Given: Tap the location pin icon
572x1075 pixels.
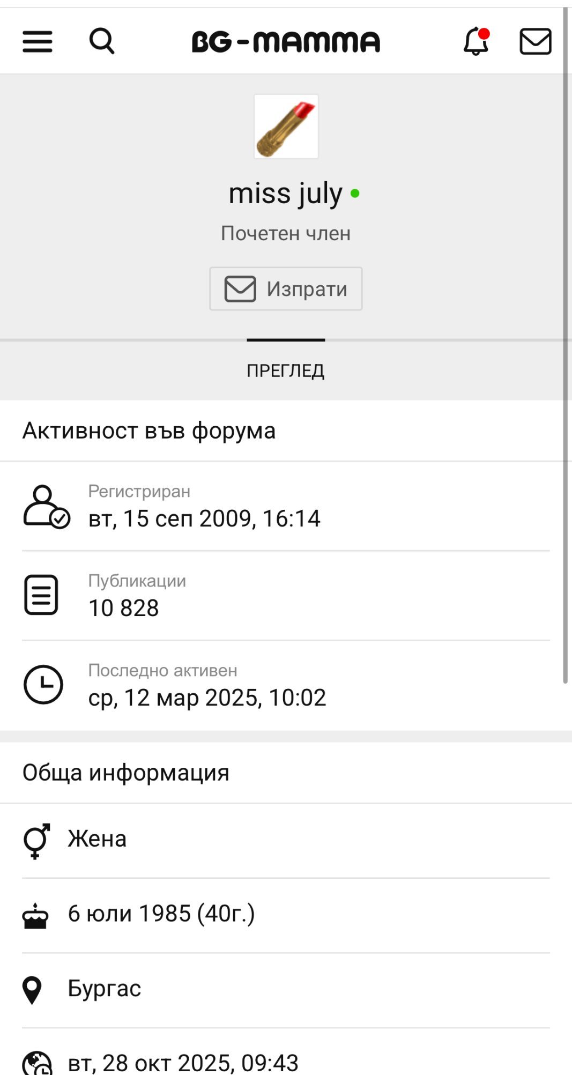Looking at the screenshot, I should (x=32, y=990).
